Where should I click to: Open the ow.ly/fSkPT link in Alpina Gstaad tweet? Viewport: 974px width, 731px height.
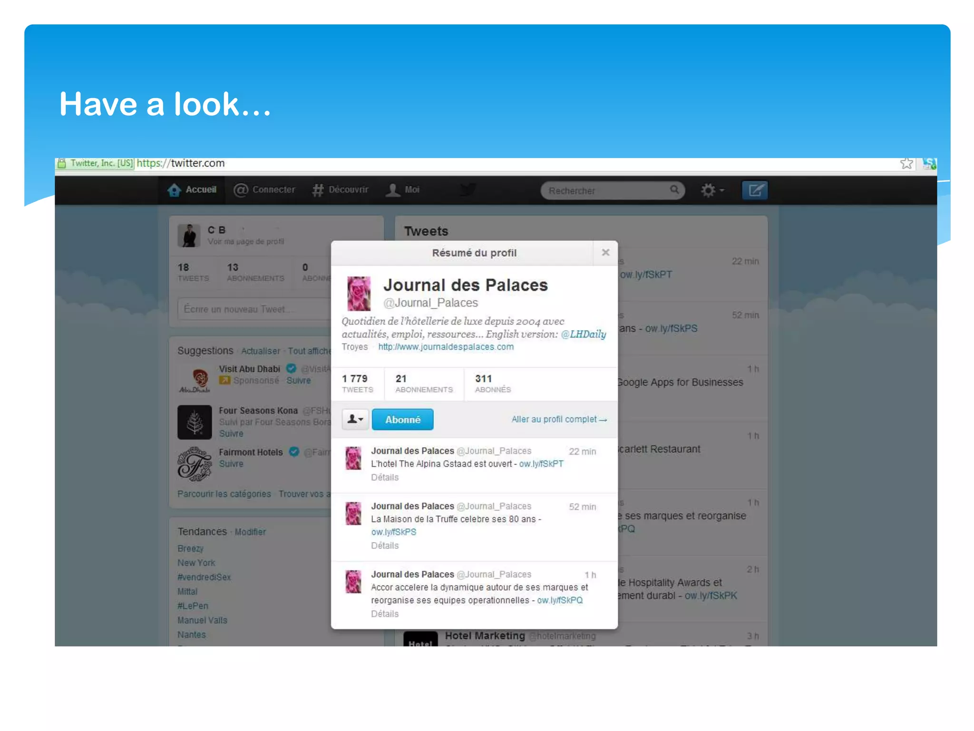coord(541,464)
